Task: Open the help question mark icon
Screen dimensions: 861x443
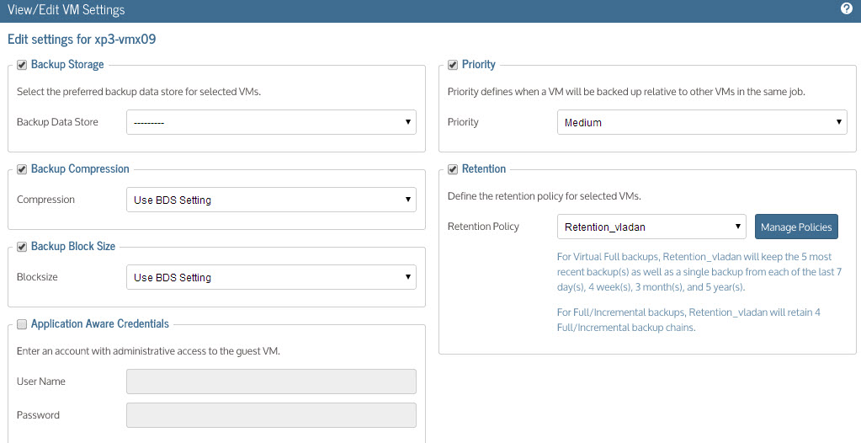Action: tap(846, 8)
